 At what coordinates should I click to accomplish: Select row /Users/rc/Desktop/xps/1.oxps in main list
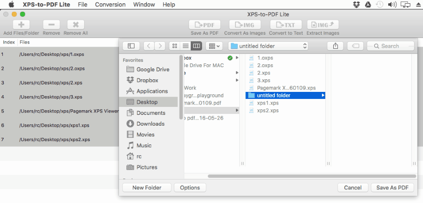[59, 54]
